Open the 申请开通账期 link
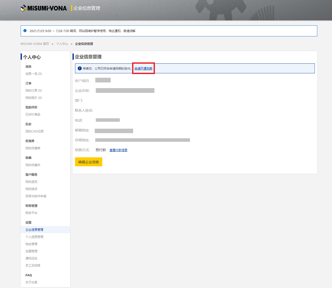Viewport: 332px width, 288px height. coord(143,69)
